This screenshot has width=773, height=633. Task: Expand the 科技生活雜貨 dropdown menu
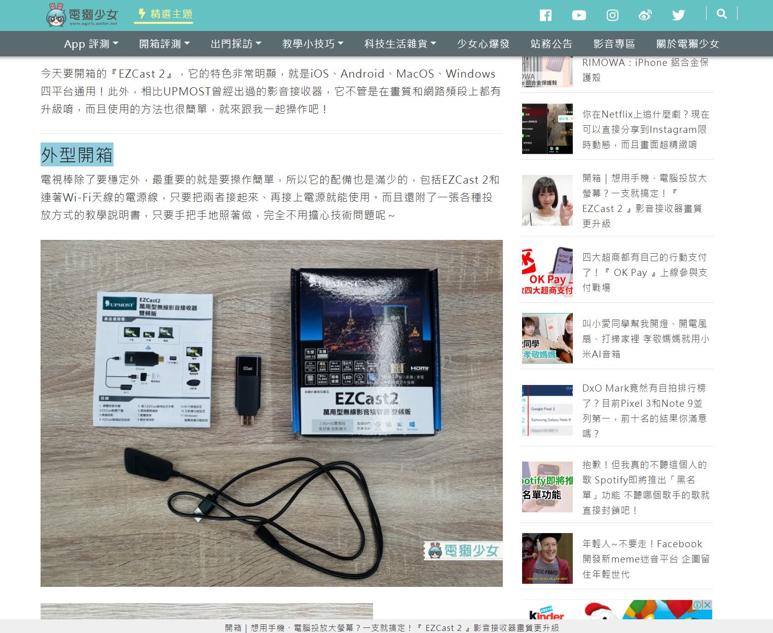click(x=400, y=44)
